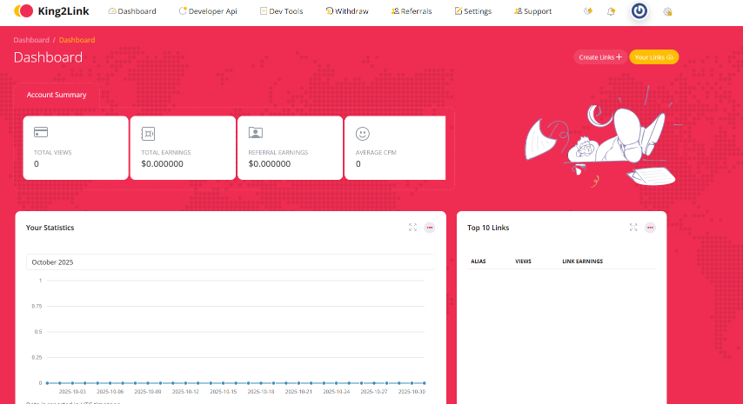This screenshot has width=743, height=404.
Task: Toggle dark mode with the moon icon
Action: coord(589,11)
